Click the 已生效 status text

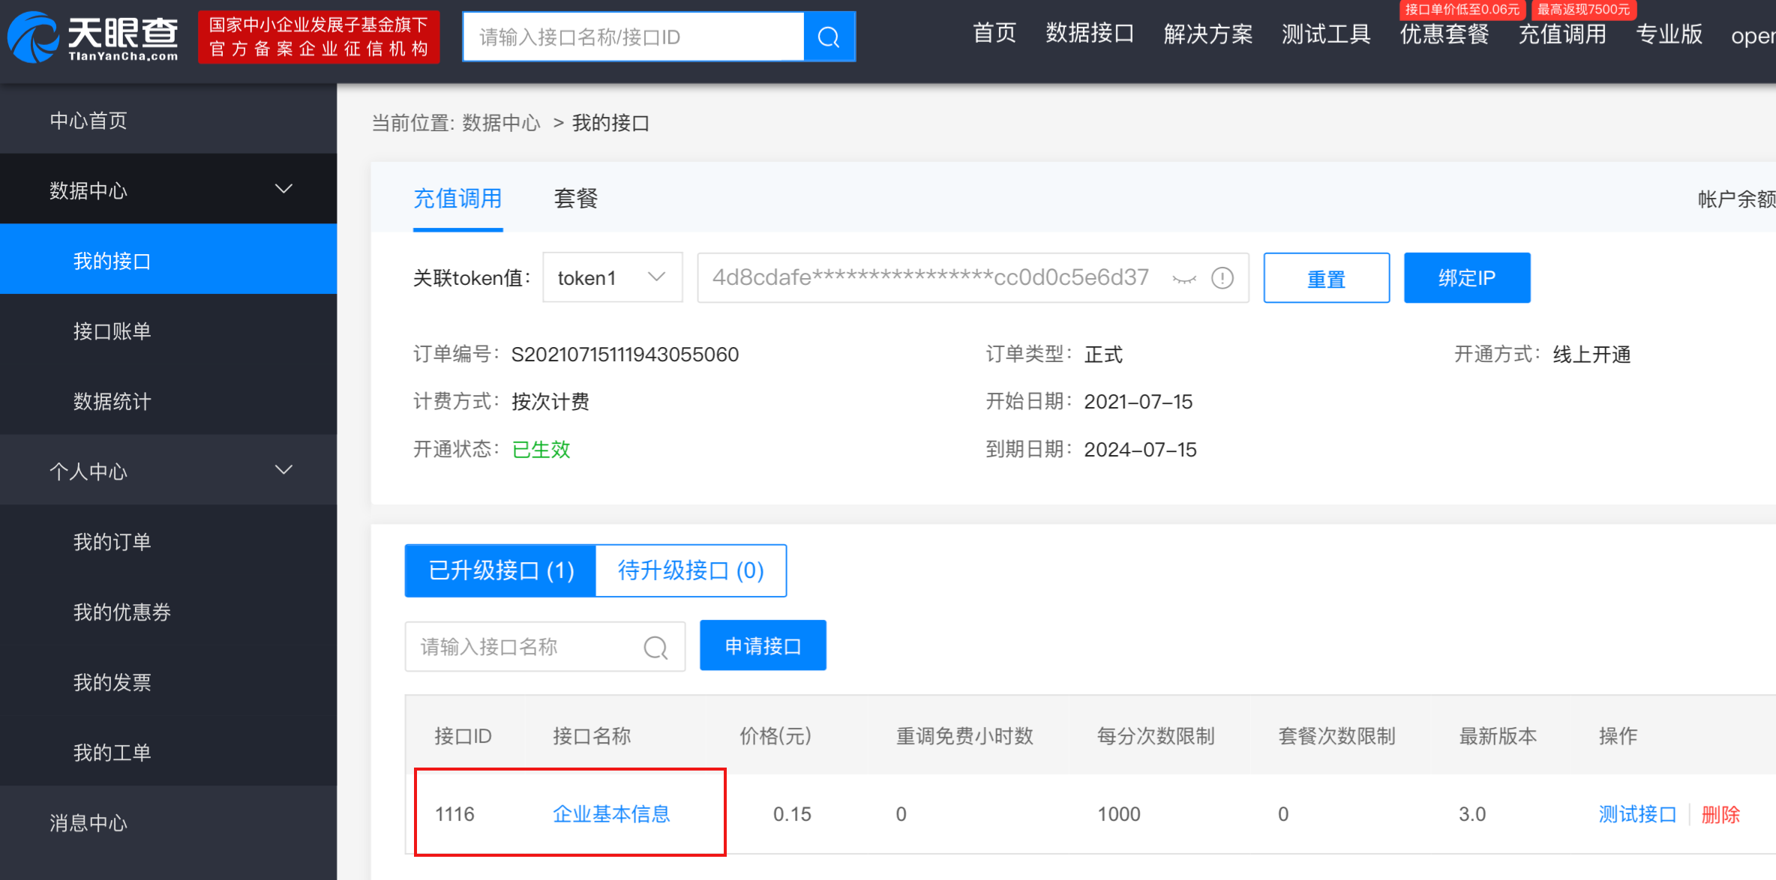541,449
